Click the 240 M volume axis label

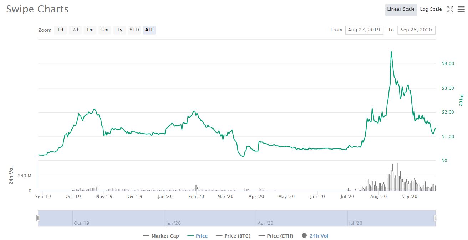[x=25, y=176]
